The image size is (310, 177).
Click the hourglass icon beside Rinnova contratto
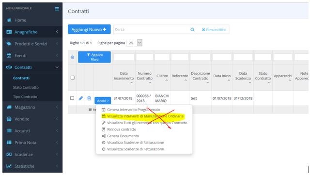click(103, 129)
